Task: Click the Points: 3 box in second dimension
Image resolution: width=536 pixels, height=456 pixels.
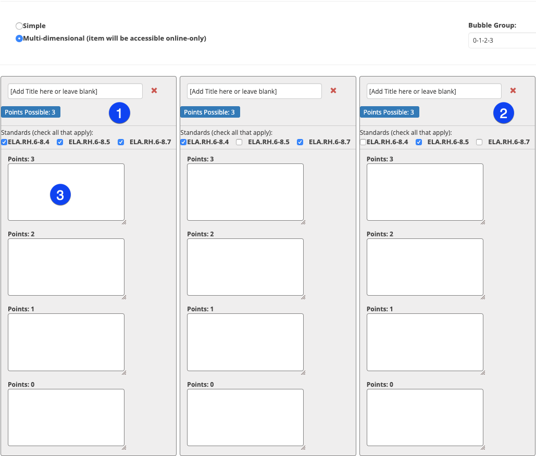Action: [x=245, y=192]
